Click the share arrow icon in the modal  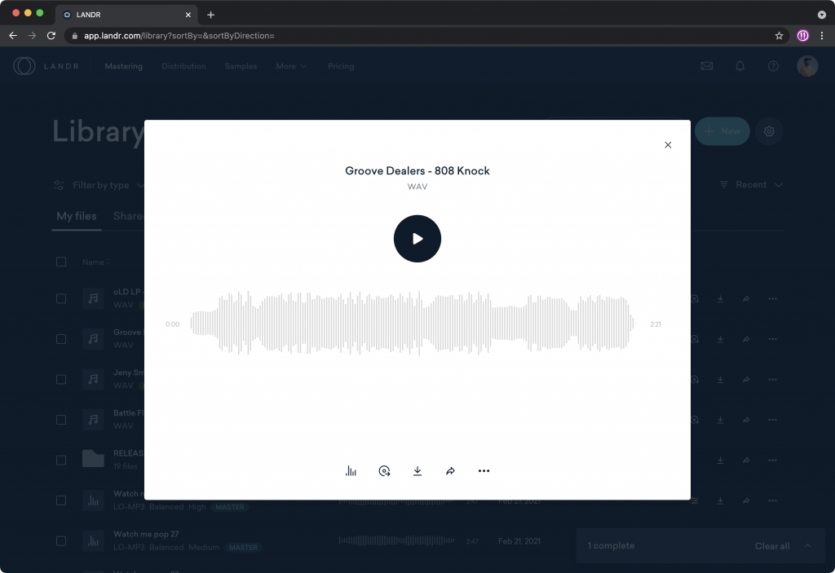pos(450,471)
